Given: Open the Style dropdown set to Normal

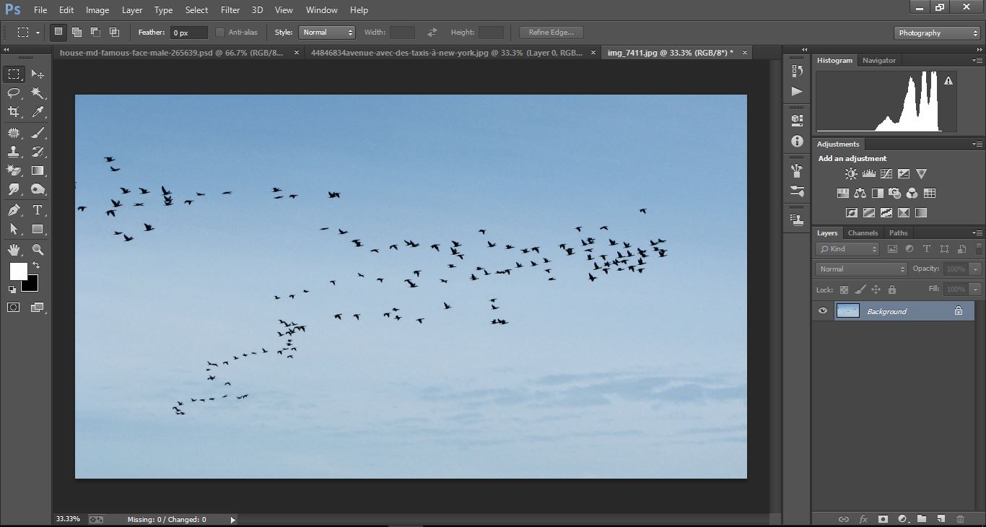Looking at the screenshot, I should point(328,32).
